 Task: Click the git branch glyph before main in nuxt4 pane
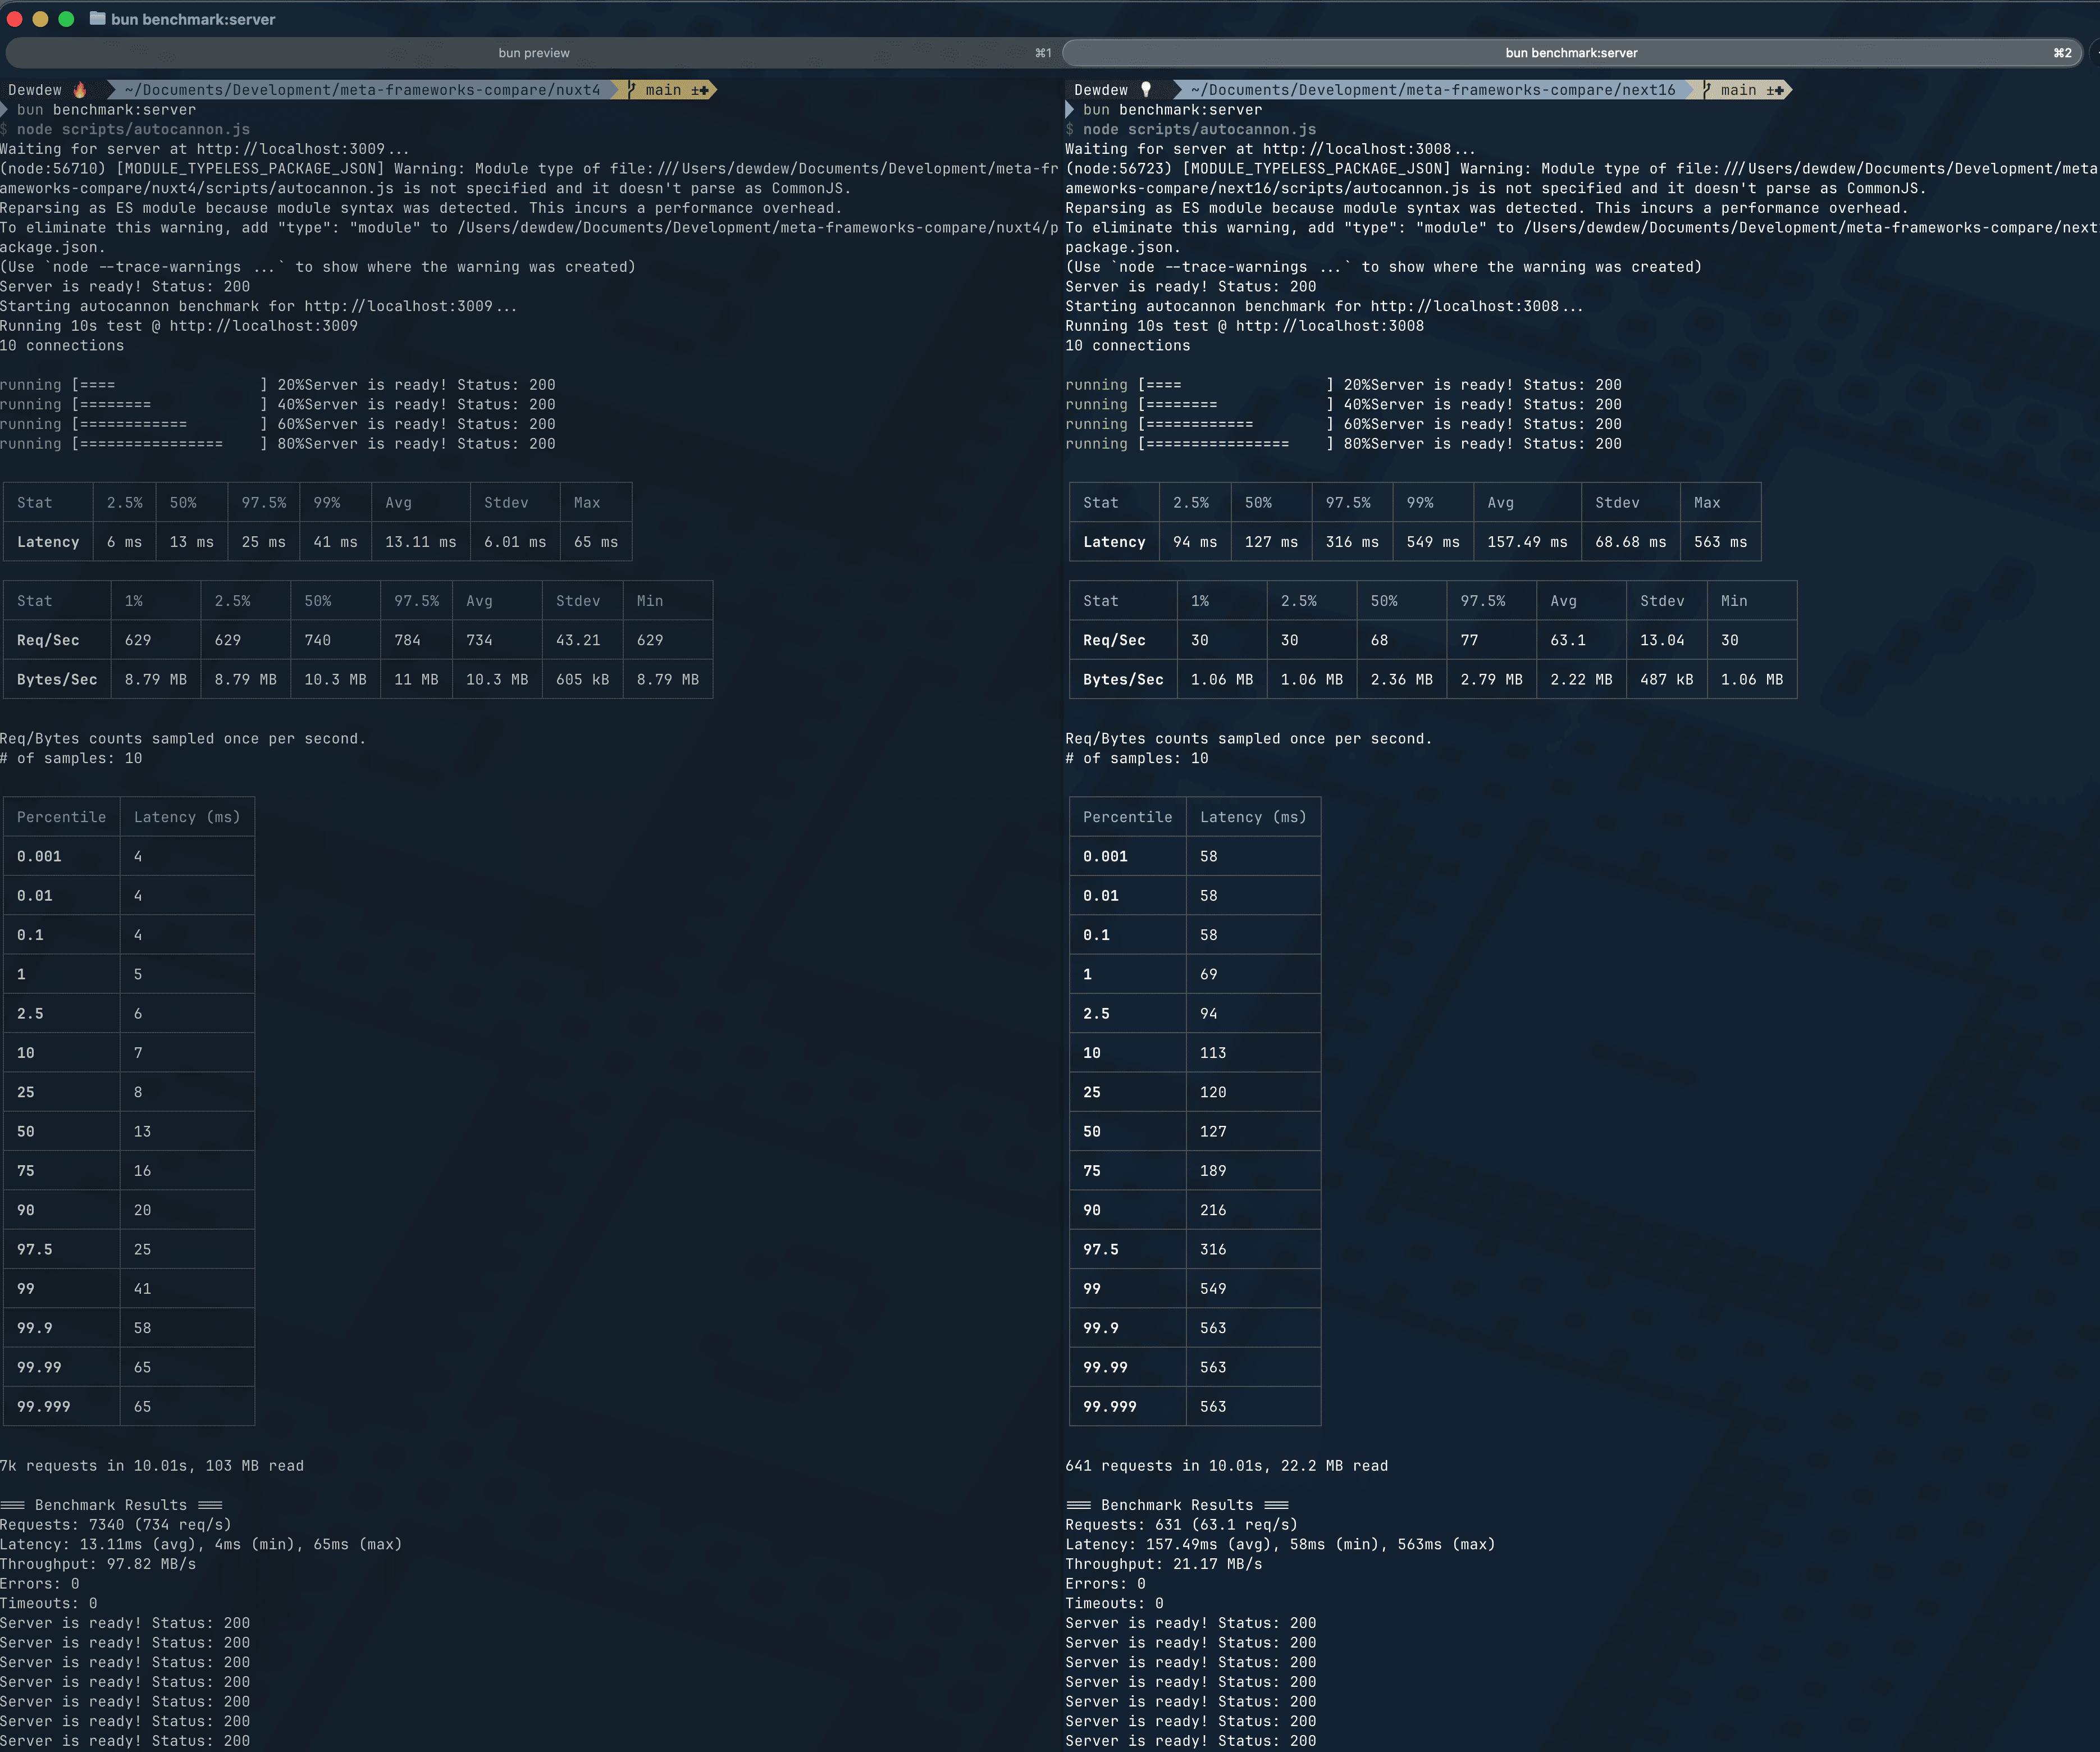630,89
